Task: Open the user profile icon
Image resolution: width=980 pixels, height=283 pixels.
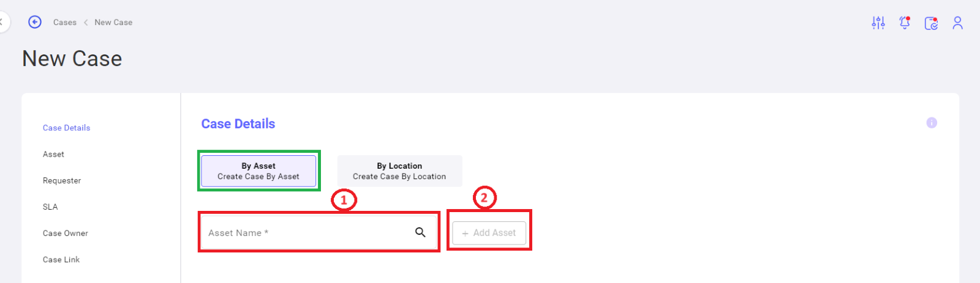Action: pyautogui.click(x=958, y=23)
